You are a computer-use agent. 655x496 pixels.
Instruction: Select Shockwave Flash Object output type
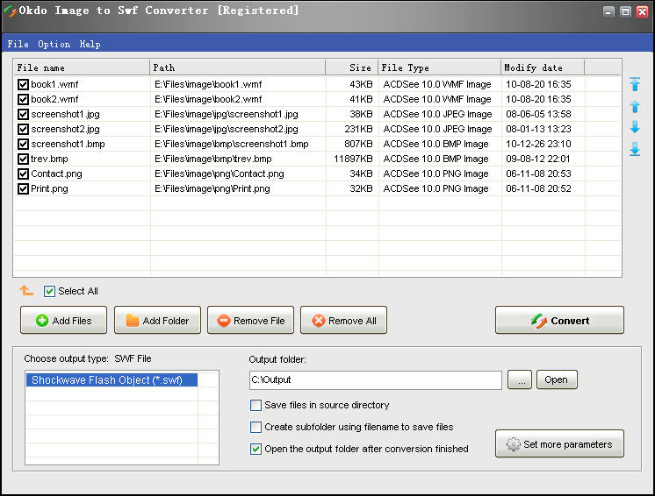112,380
